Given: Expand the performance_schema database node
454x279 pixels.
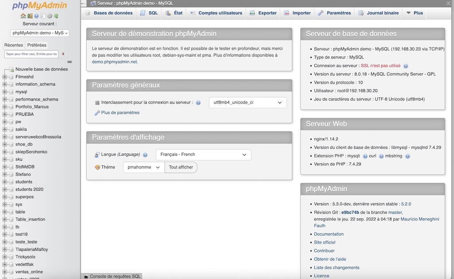Looking at the screenshot, I should (4, 99).
